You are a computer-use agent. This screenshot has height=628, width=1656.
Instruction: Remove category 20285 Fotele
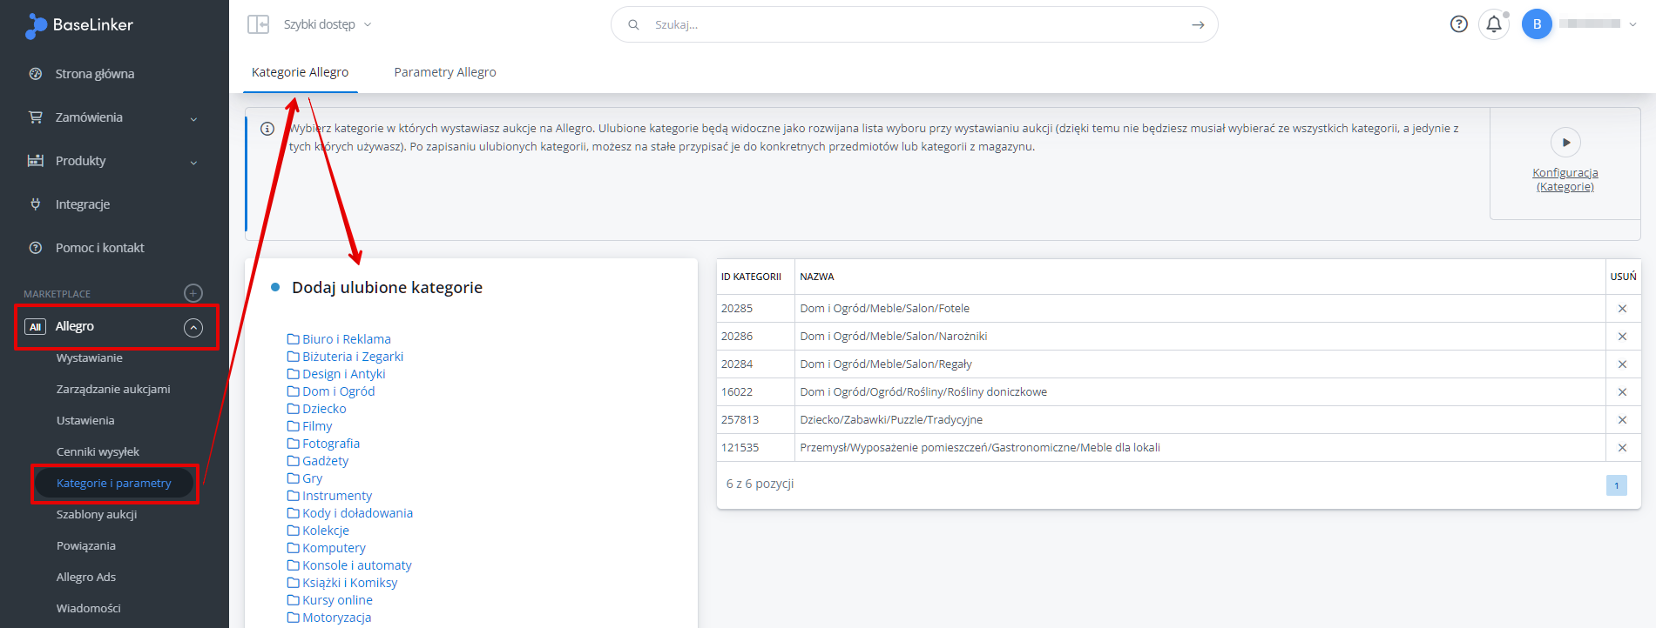pyautogui.click(x=1622, y=309)
